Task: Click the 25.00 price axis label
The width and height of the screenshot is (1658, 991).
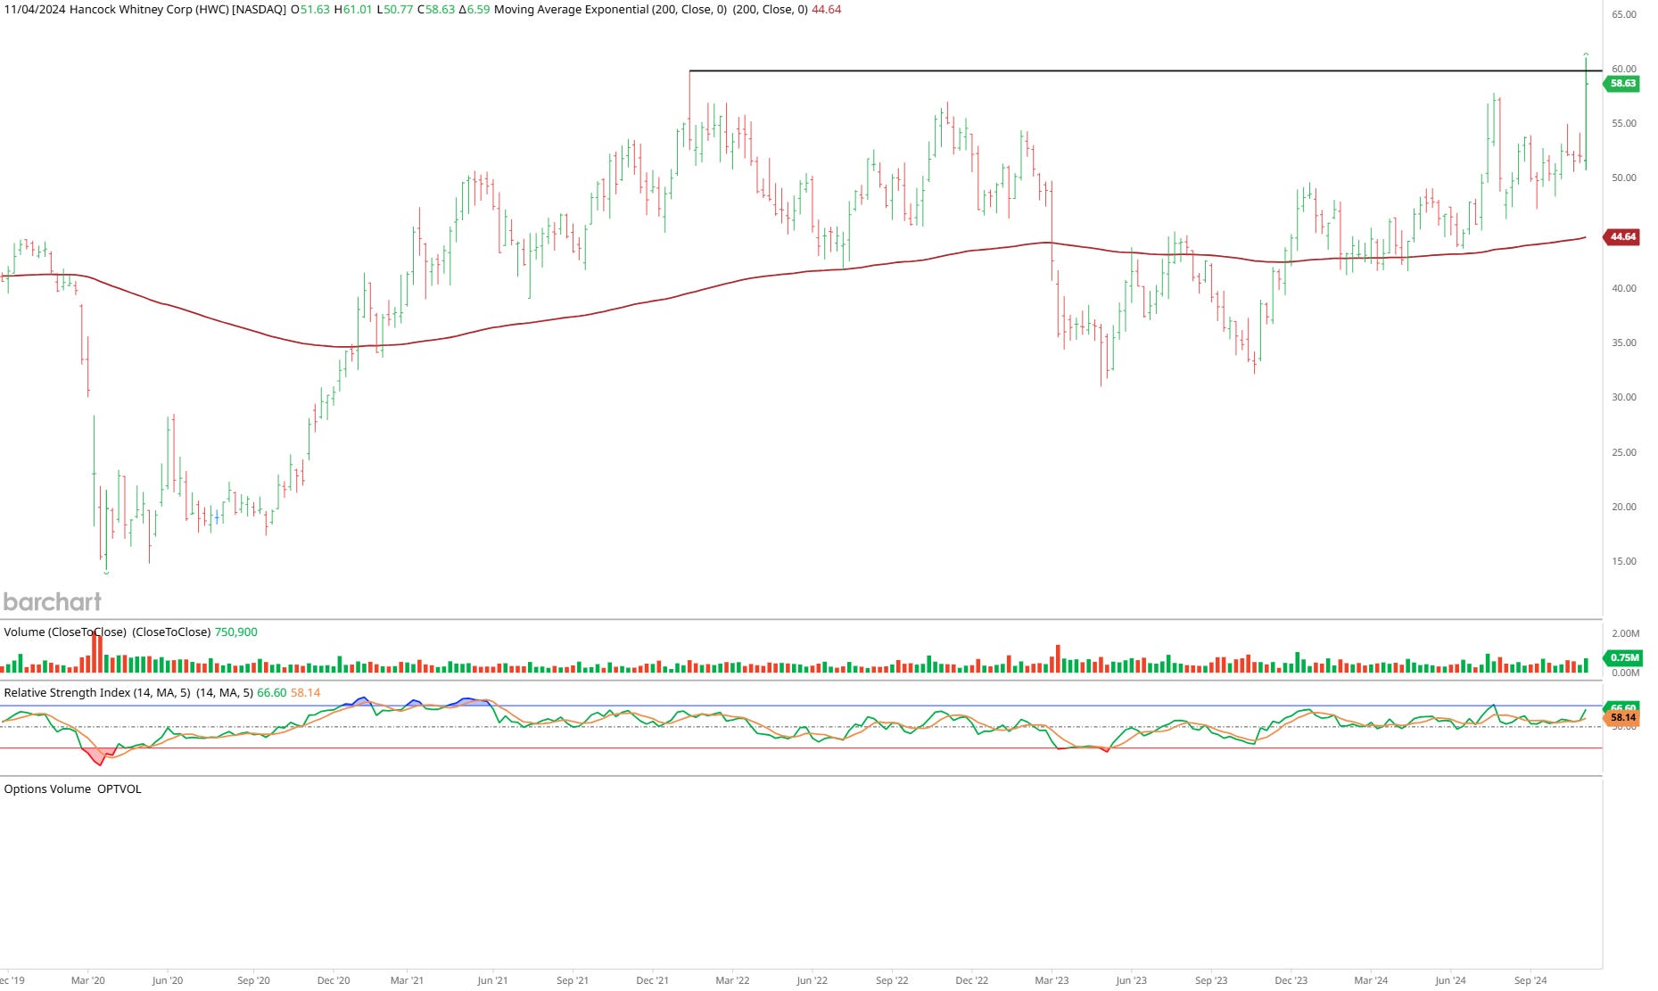Action: pyautogui.click(x=1624, y=452)
